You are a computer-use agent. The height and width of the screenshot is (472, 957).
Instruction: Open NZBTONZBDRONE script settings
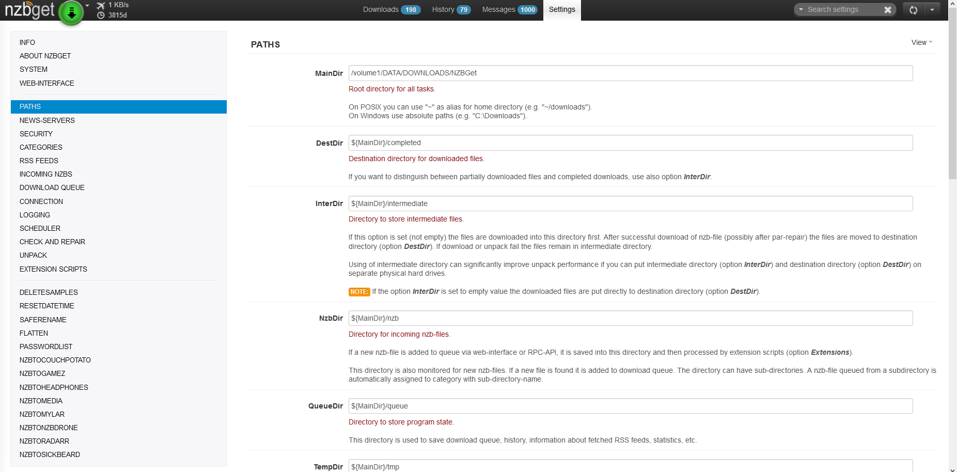(119, 428)
